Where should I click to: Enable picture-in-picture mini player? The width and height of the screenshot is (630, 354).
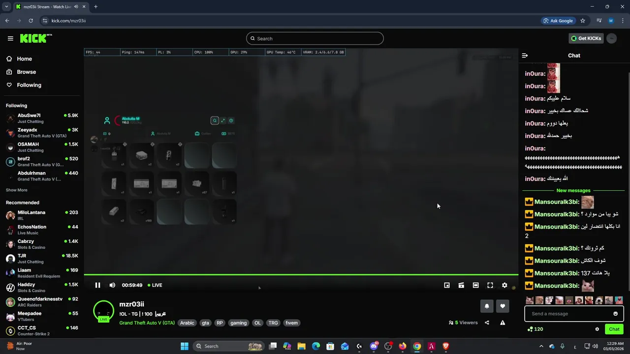point(447,285)
